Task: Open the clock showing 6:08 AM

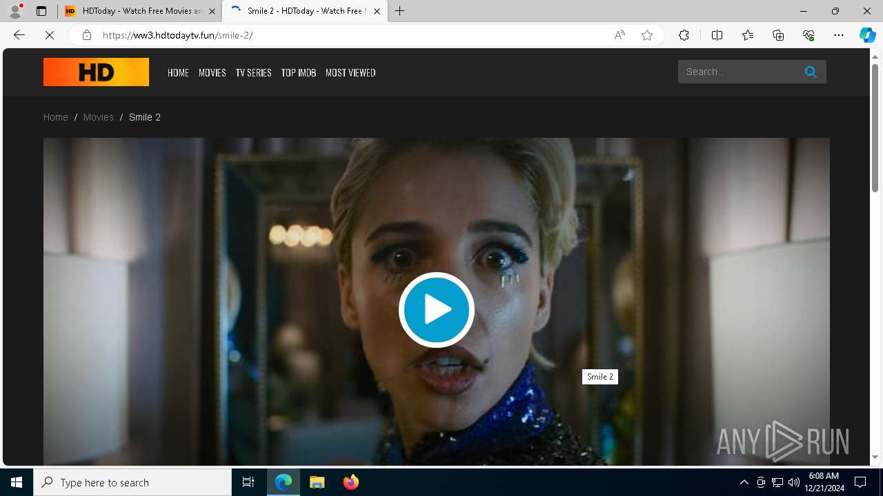Action: click(824, 482)
